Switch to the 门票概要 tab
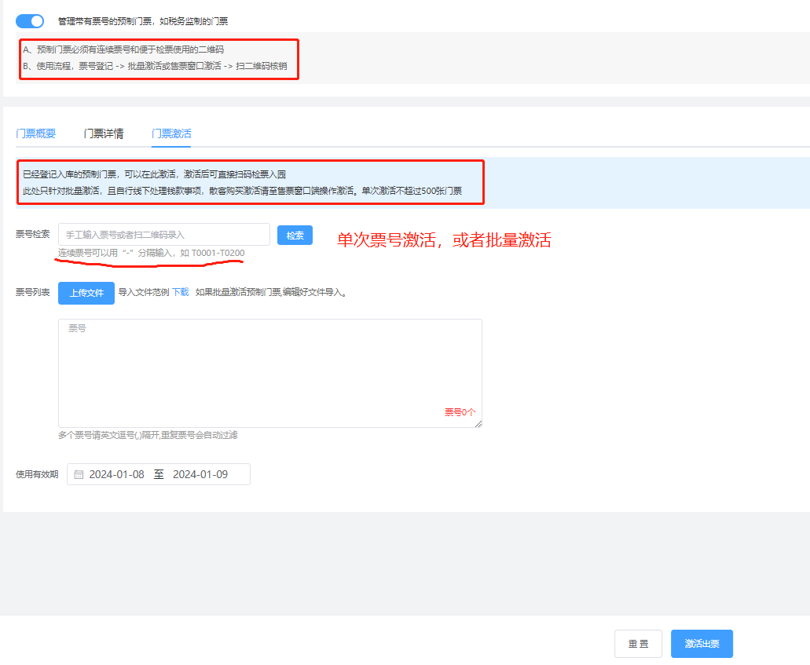Screen dimensions: 810x665 coord(36,133)
